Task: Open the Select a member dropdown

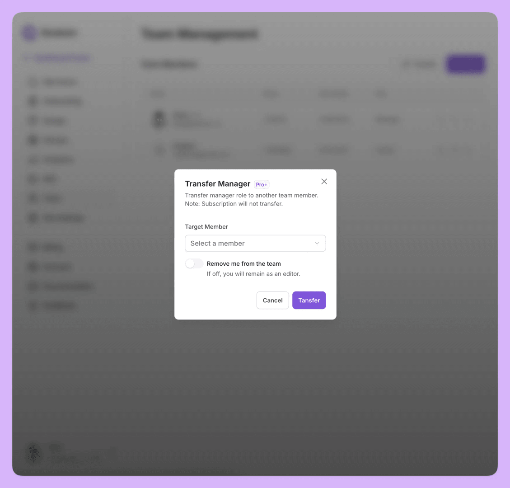Action: tap(255, 243)
